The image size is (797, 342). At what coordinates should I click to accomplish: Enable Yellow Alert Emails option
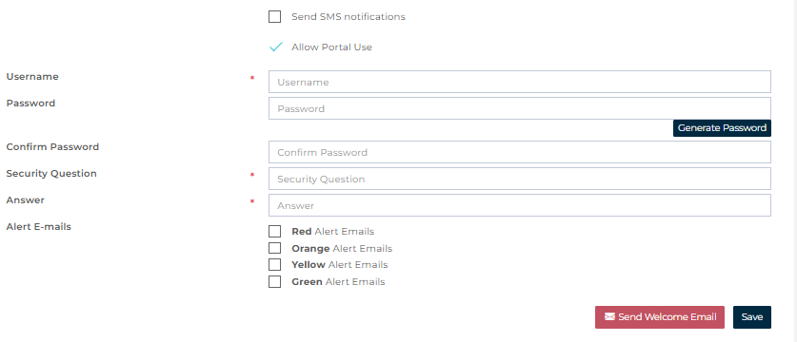point(274,264)
